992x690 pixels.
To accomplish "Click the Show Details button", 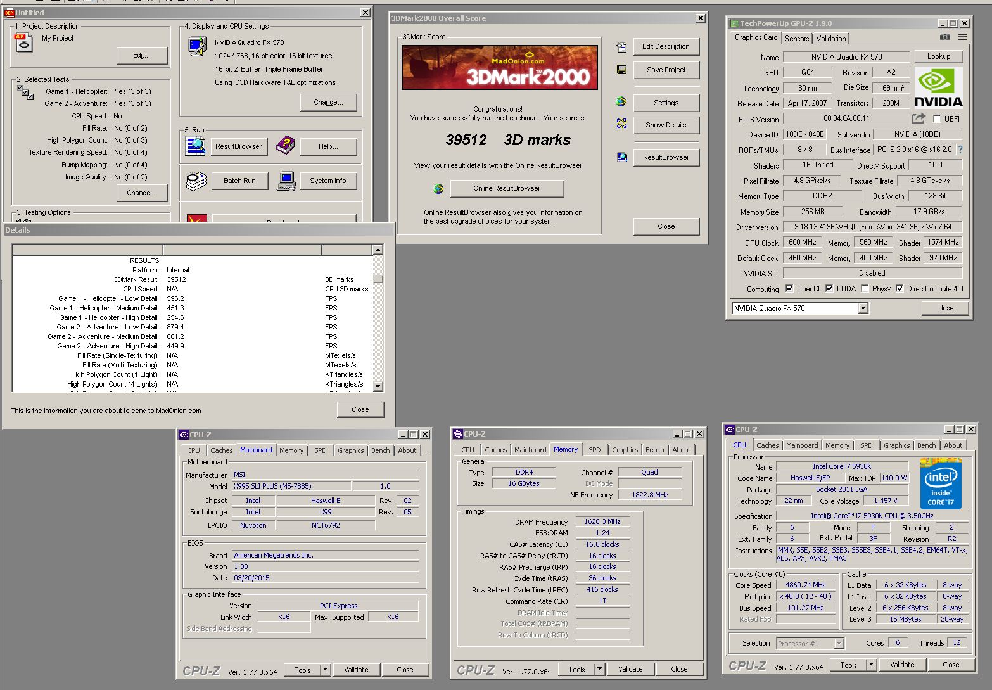I will pyautogui.click(x=666, y=125).
